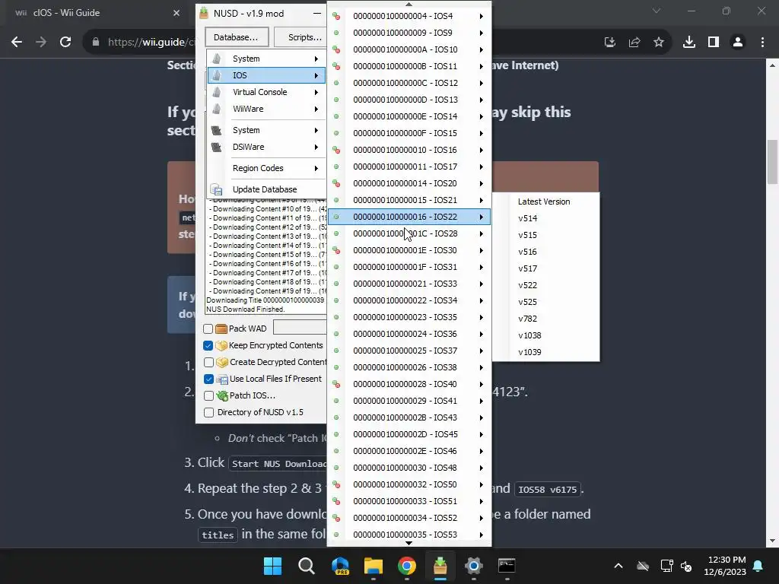Click the status dot beside IOS16
This screenshot has height=584, width=779.
pos(336,150)
